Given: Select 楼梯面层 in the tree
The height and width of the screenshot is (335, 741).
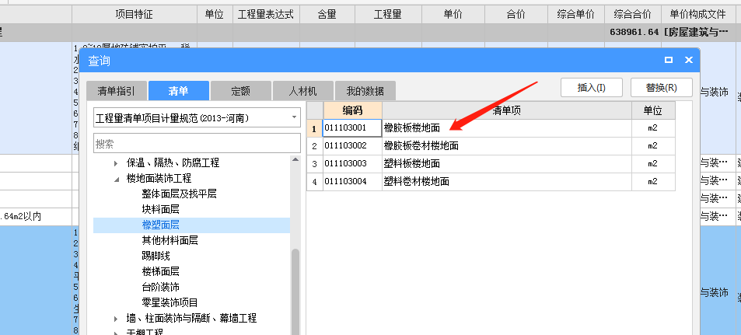Looking at the screenshot, I should [x=160, y=272].
